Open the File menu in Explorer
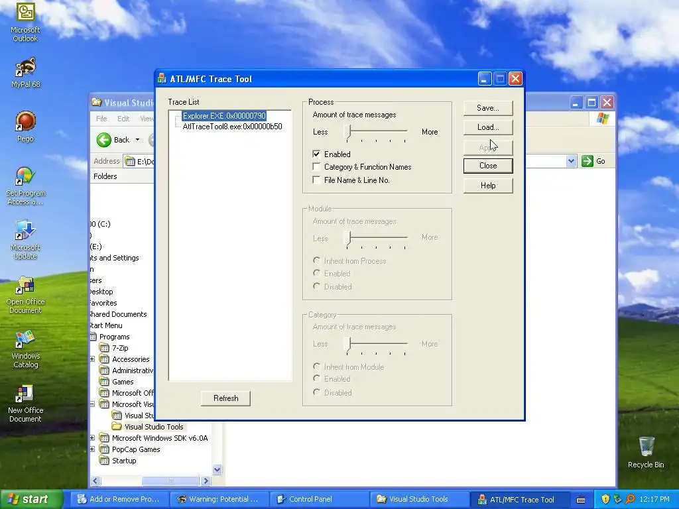This screenshot has height=509, width=679. point(101,119)
